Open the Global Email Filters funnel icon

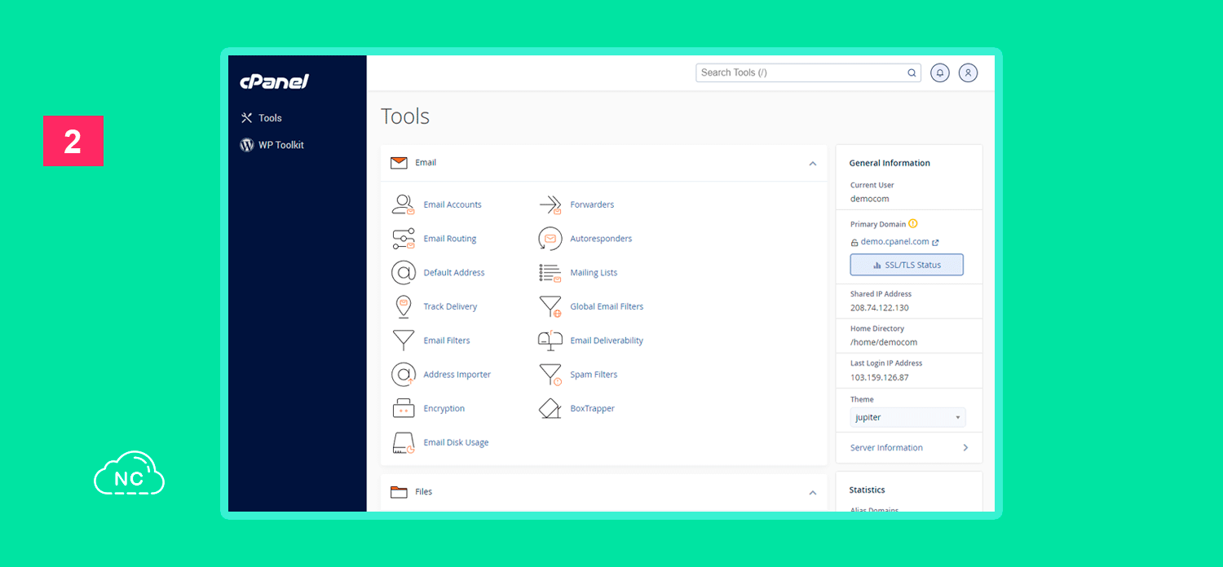tap(550, 307)
